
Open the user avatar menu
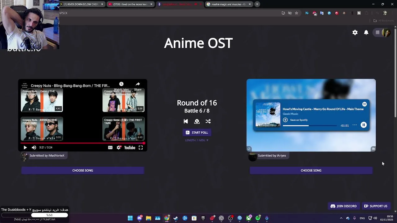click(x=386, y=33)
